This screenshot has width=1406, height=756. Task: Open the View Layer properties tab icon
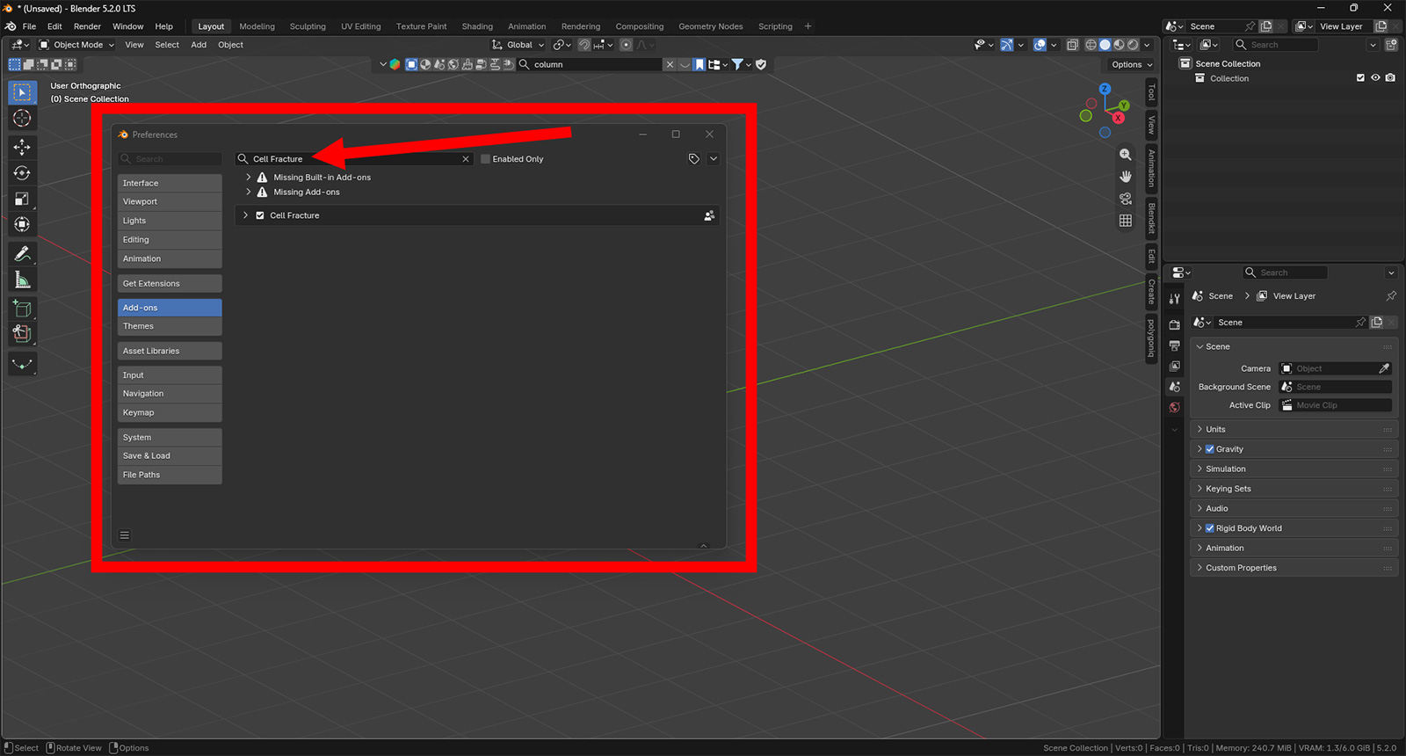1175,366
